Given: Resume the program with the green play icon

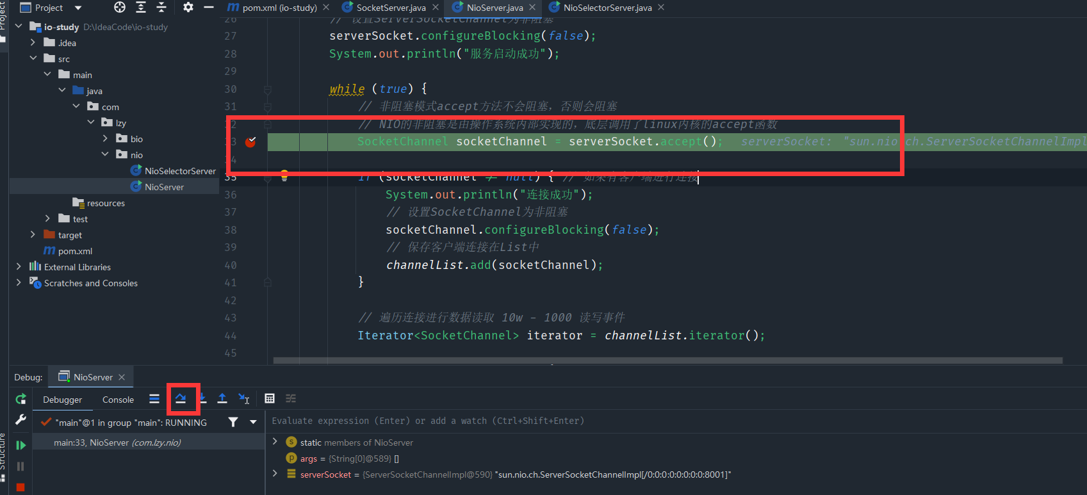Looking at the screenshot, I should tap(20, 445).
